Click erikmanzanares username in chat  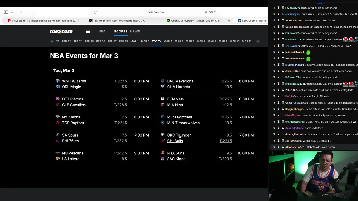[295, 122]
